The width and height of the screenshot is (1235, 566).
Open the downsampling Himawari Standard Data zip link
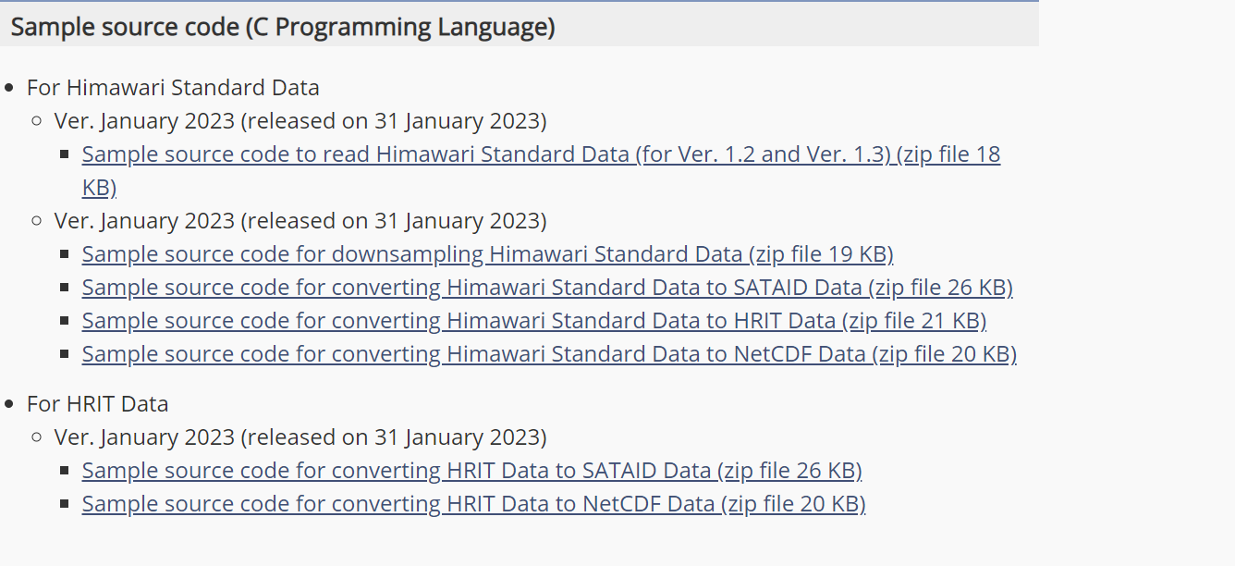click(487, 253)
